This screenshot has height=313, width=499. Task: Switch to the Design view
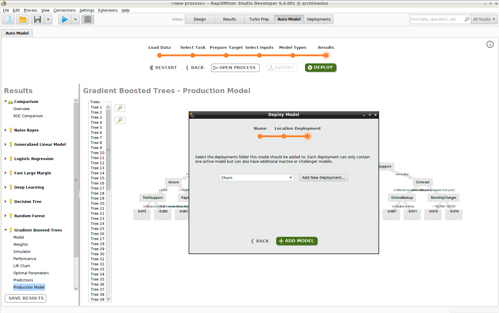[x=200, y=19]
